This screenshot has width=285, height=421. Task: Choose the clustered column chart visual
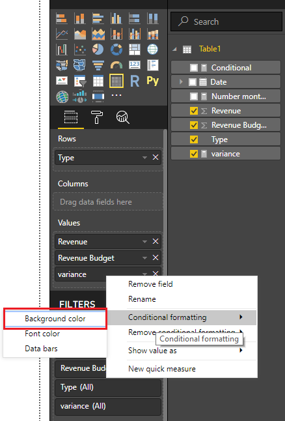coord(116,18)
